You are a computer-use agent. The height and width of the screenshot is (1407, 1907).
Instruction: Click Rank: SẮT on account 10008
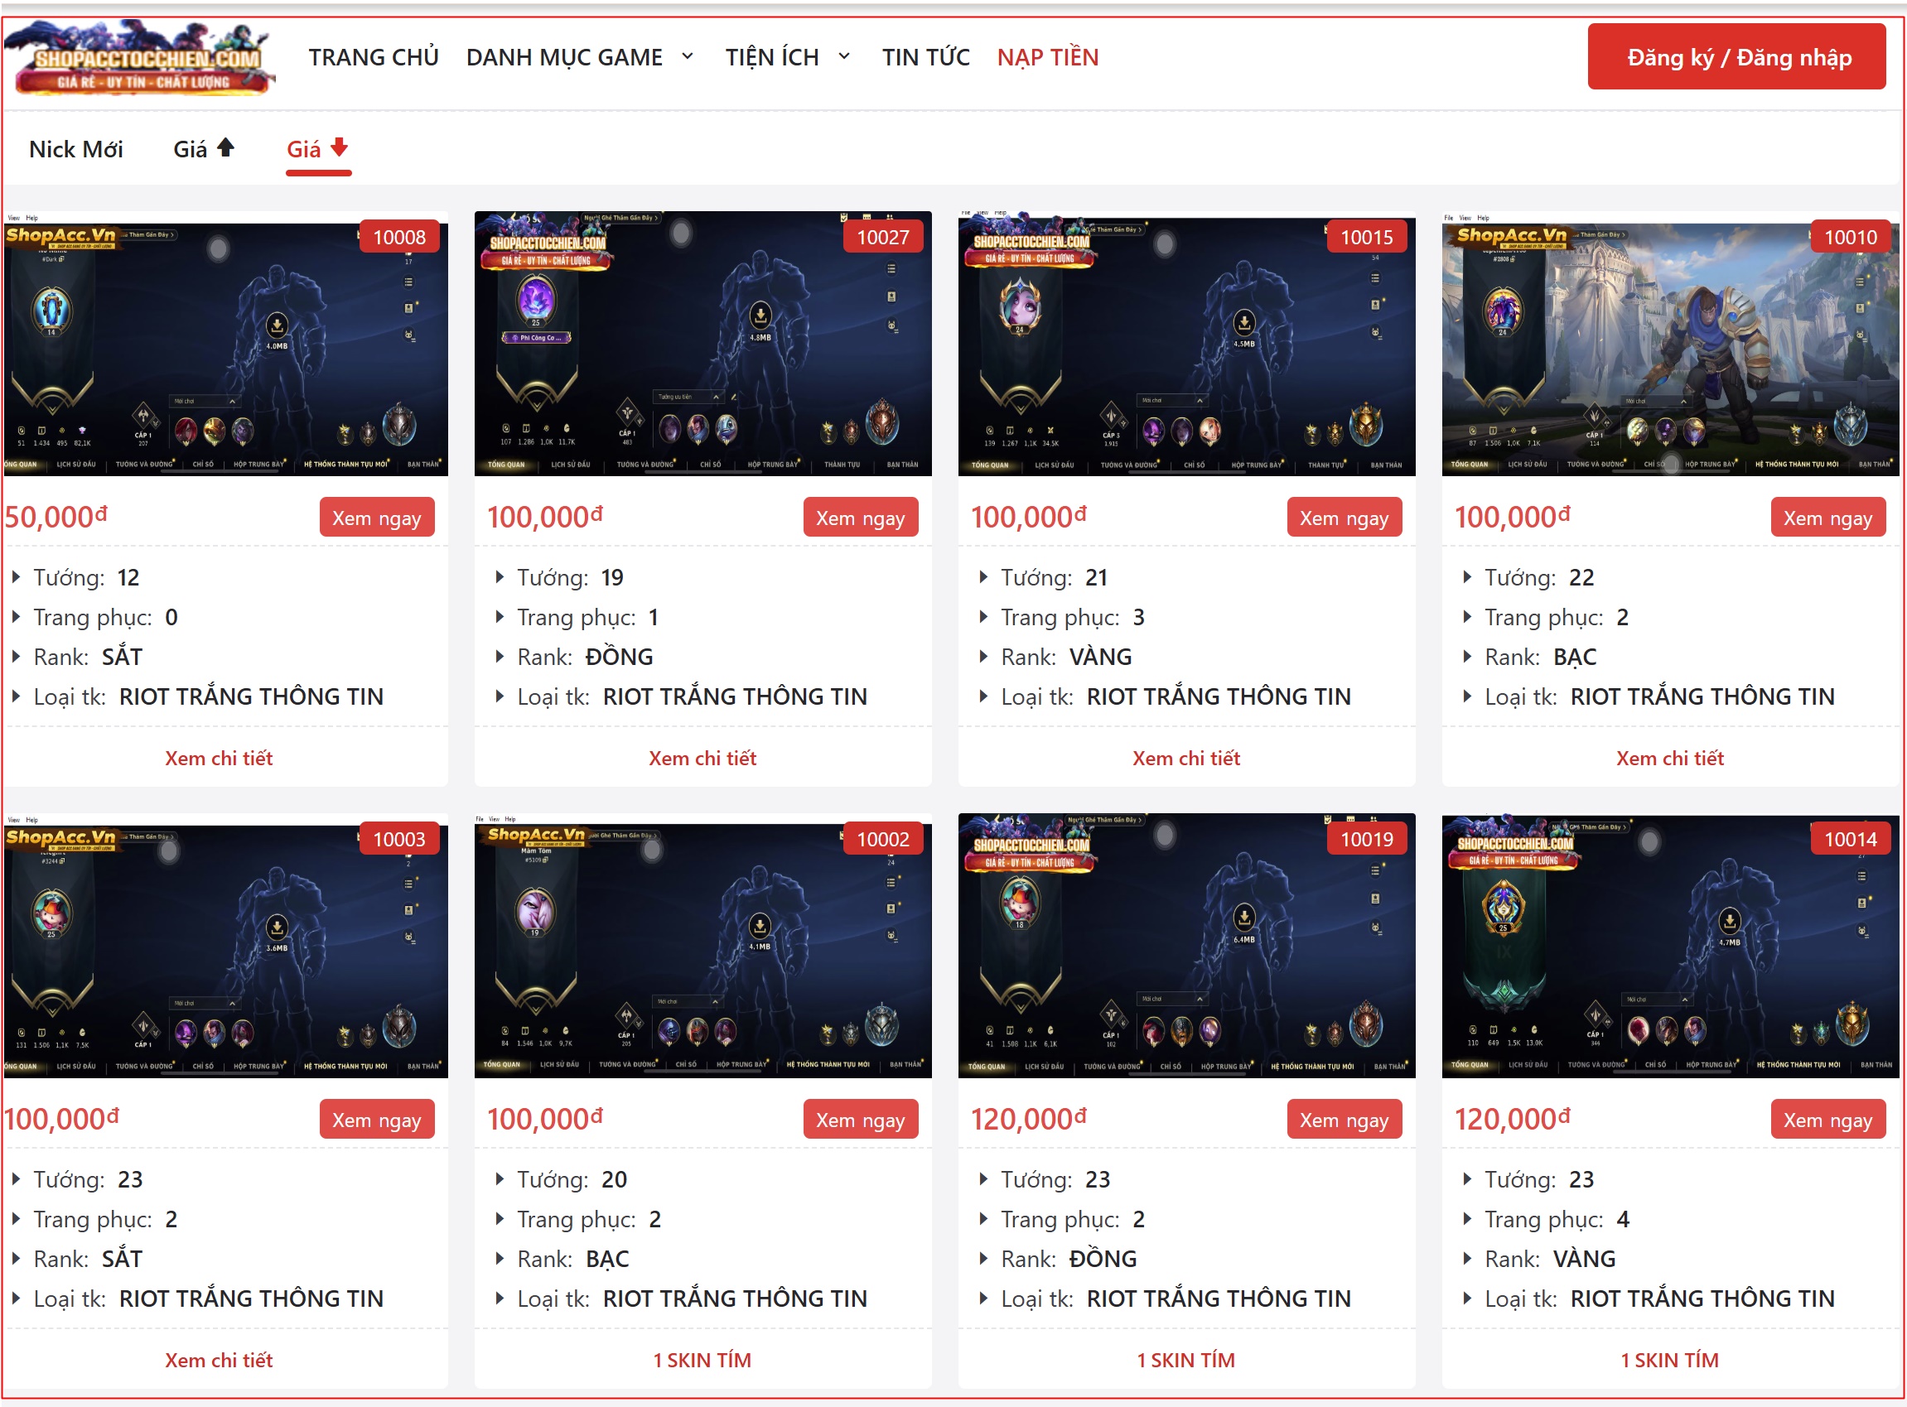point(88,658)
